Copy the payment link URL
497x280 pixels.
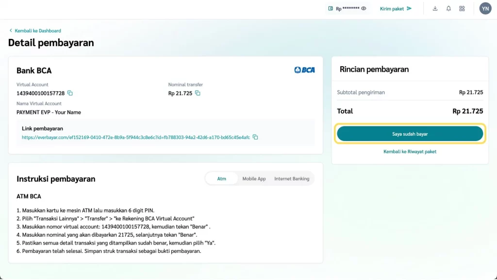[255, 138]
